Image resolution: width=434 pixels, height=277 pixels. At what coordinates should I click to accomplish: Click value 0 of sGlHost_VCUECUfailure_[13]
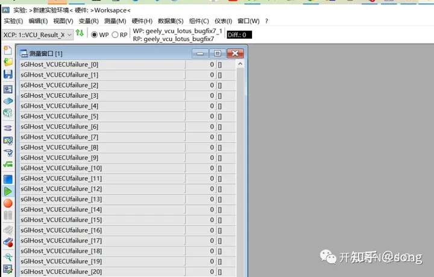[212, 199]
